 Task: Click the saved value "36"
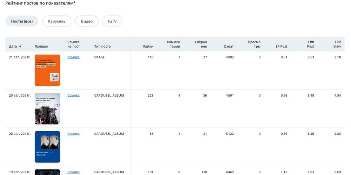point(205,96)
